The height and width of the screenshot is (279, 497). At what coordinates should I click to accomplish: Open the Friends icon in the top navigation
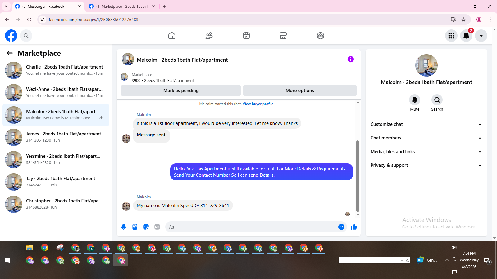(x=209, y=36)
